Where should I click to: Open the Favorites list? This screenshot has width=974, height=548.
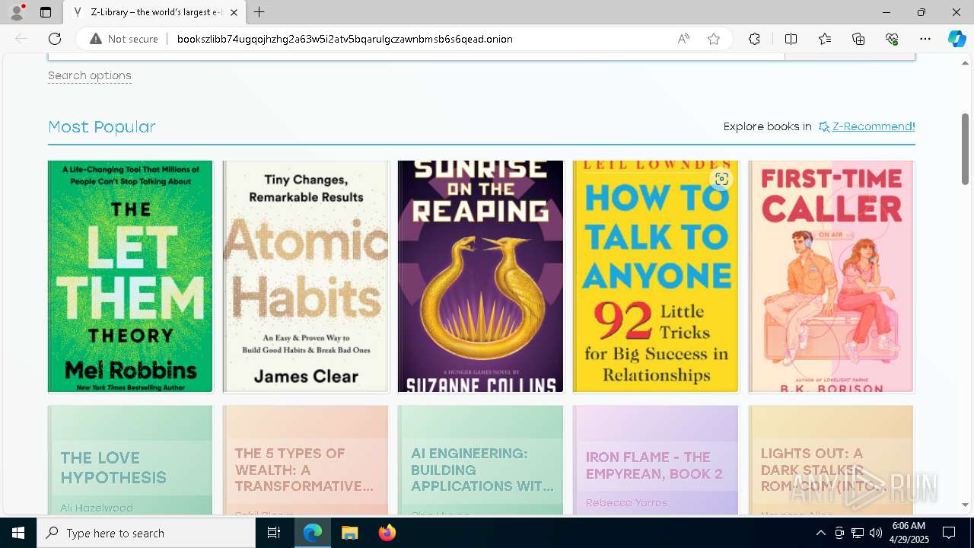click(825, 39)
